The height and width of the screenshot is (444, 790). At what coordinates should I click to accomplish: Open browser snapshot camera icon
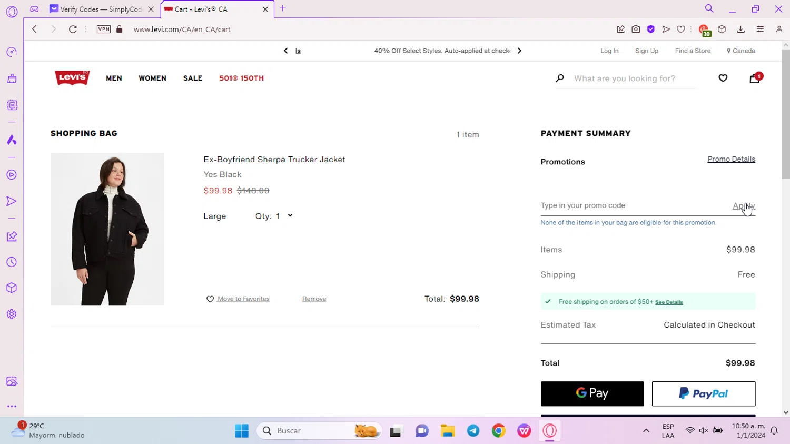click(636, 29)
